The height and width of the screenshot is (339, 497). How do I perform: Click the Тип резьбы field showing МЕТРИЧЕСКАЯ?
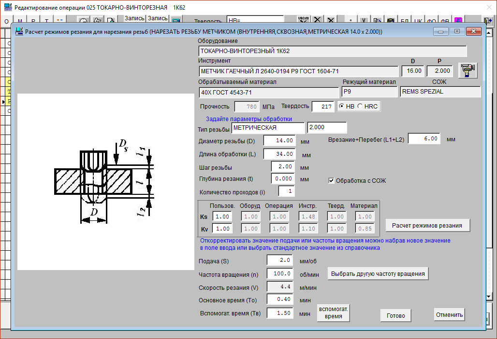click(x=268, y=128)
